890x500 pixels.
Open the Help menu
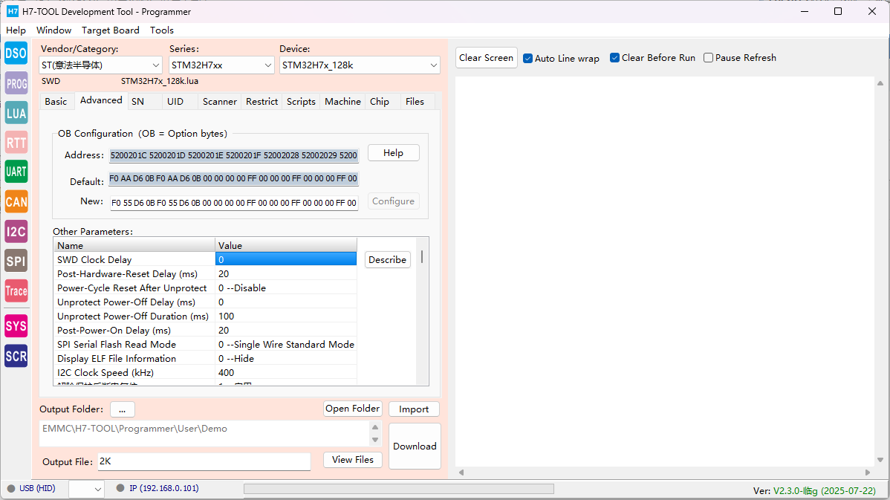[16, 30]
